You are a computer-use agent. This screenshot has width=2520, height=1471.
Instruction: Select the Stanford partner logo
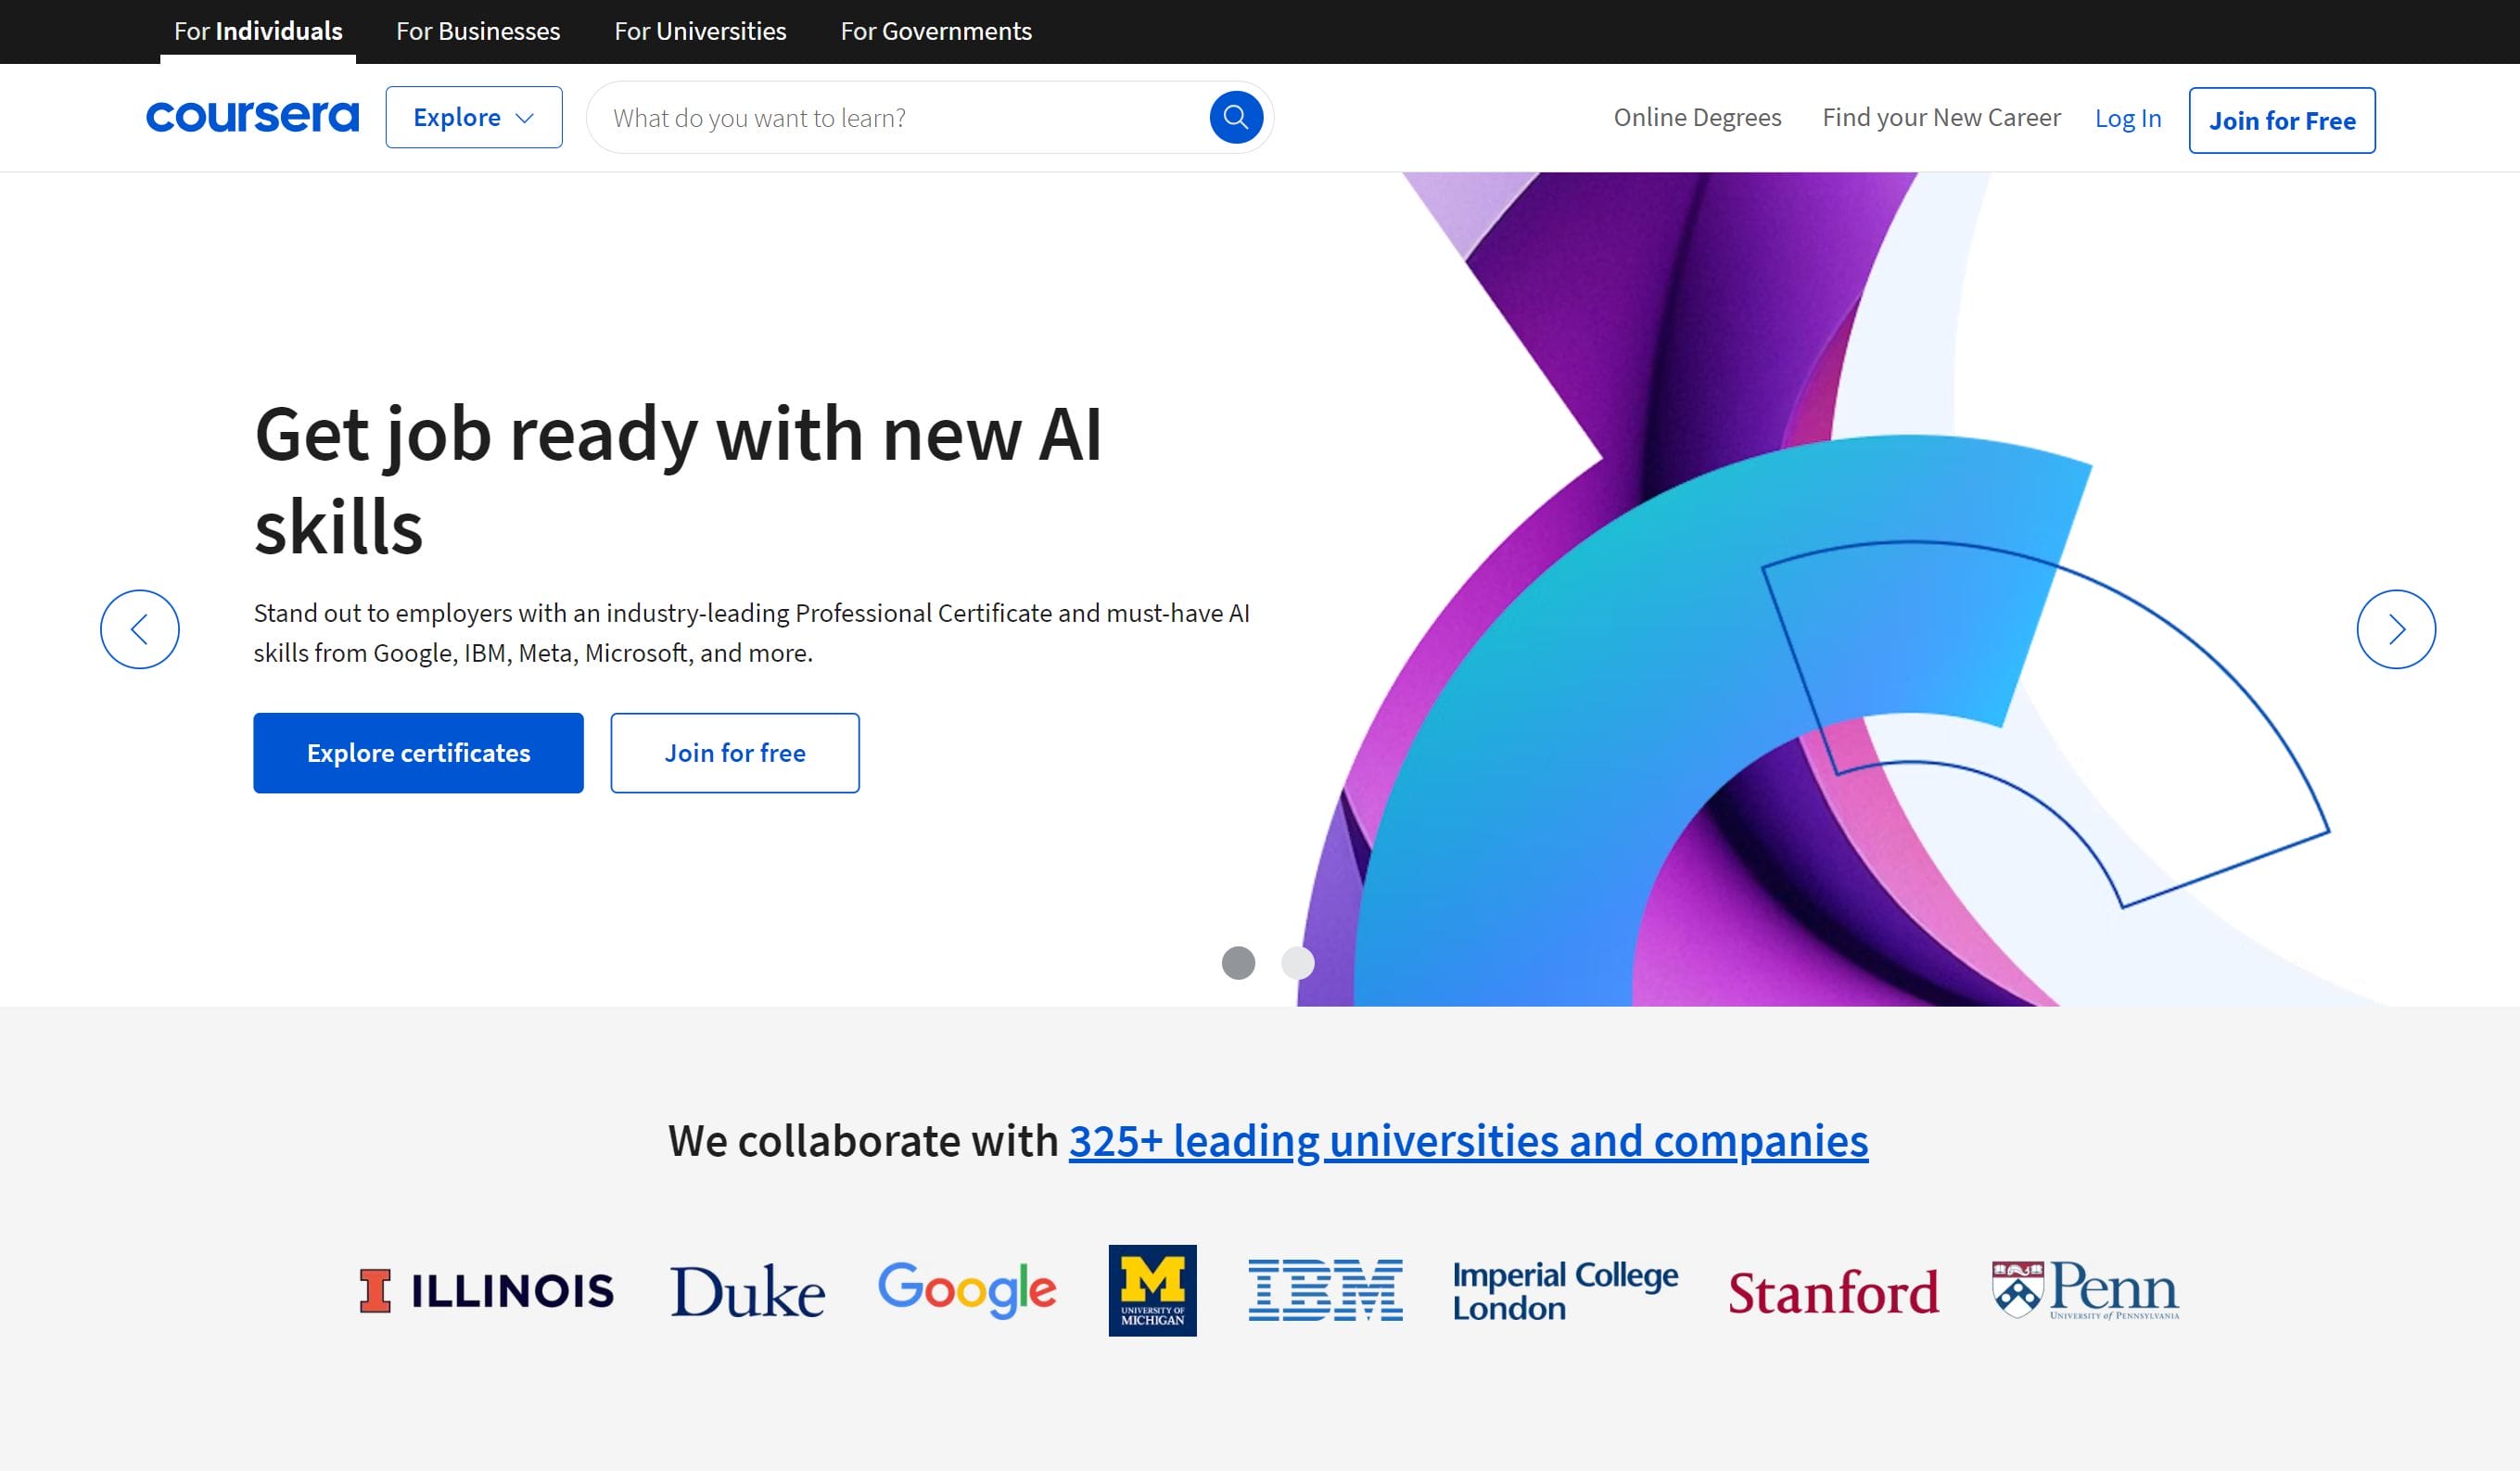(1834, 1290)
